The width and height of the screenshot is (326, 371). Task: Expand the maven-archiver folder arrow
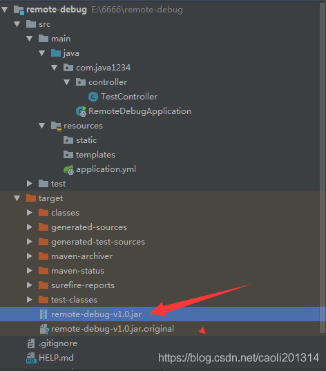coord(29,256)
